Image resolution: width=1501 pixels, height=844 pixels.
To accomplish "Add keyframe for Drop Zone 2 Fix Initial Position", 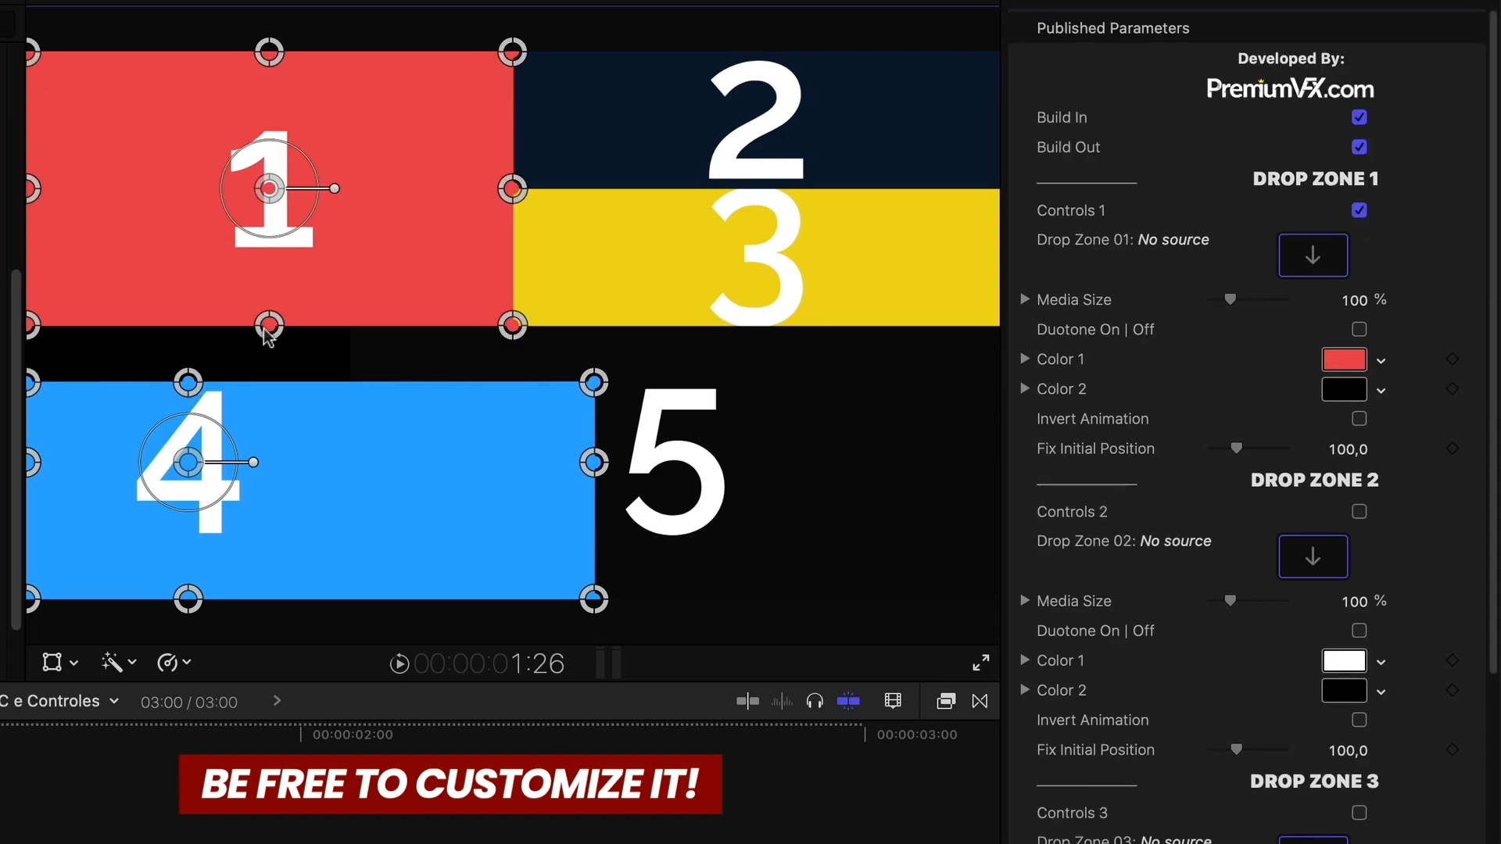I will pos(1453,750).
